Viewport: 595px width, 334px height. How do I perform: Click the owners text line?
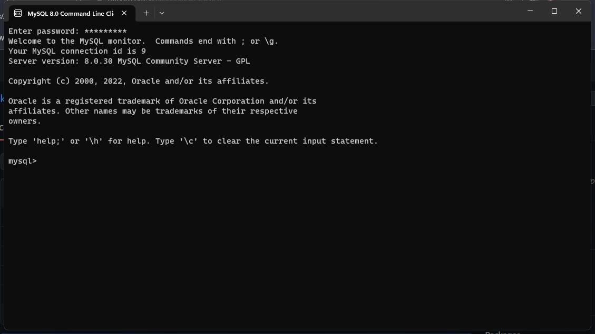coord(24,120)
